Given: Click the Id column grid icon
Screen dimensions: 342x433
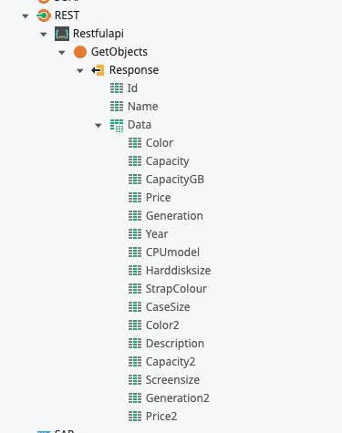Looking at the screenshot, I should [x=117, y=88].
